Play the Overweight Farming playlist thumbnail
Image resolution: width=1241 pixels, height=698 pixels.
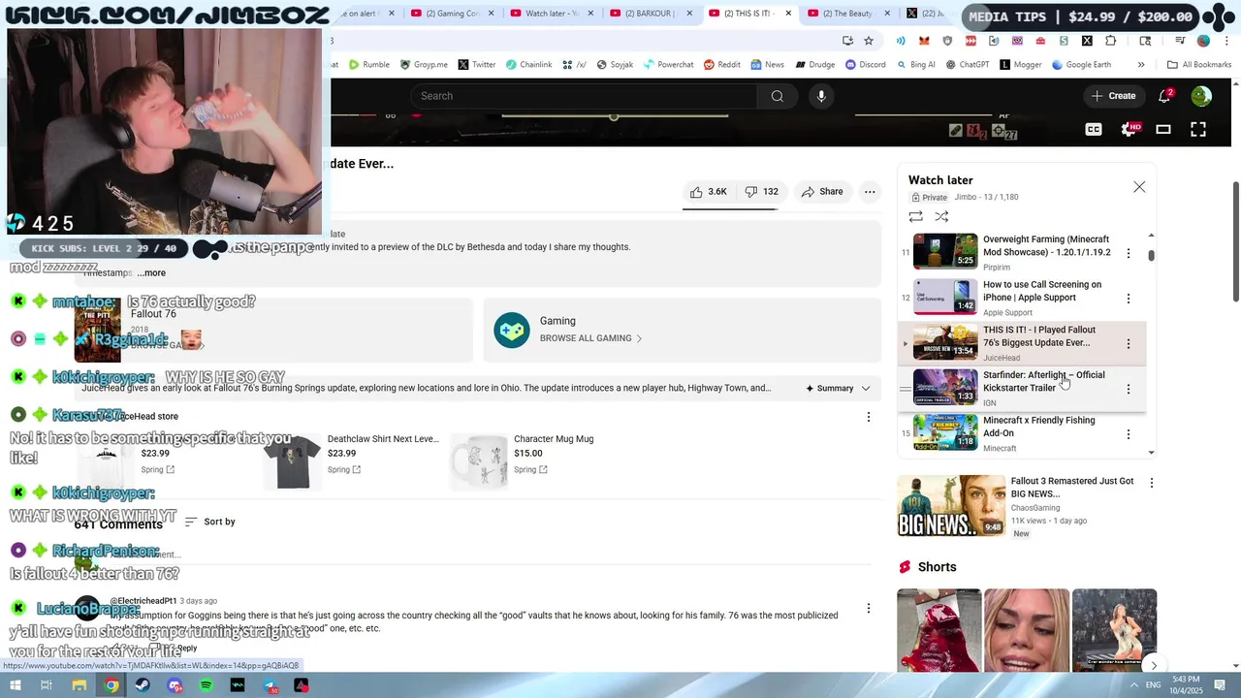945,251
